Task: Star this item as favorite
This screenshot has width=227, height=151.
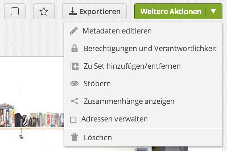Action: (44, 12)
